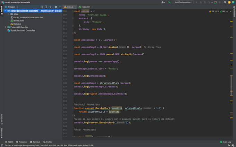Screen dimensions: 236x147
Task: Toggle the Database tool window stripe
Action: [234, 12]
